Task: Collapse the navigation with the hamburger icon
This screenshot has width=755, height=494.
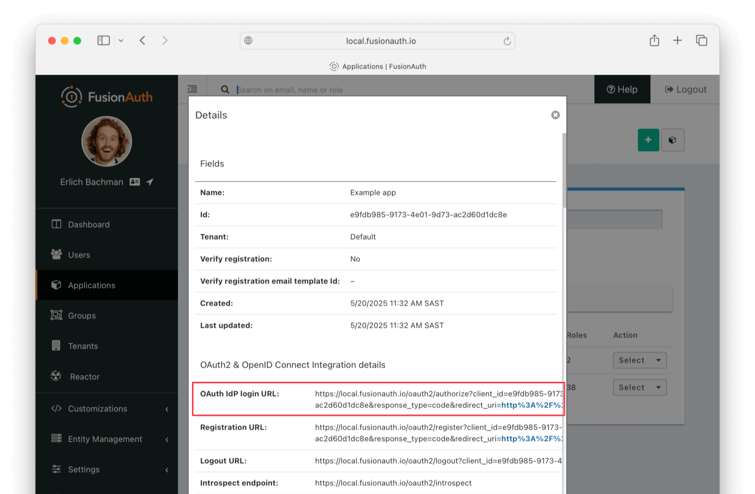Action: click(192, 89)
